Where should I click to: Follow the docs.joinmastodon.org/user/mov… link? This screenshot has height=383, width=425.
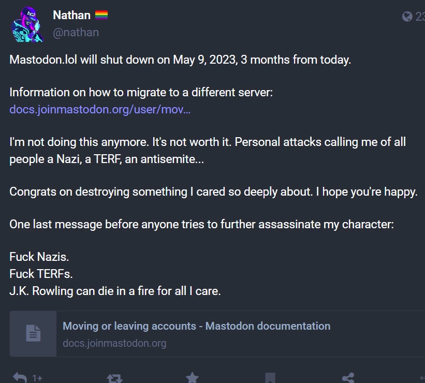click(x=100, y=109)
